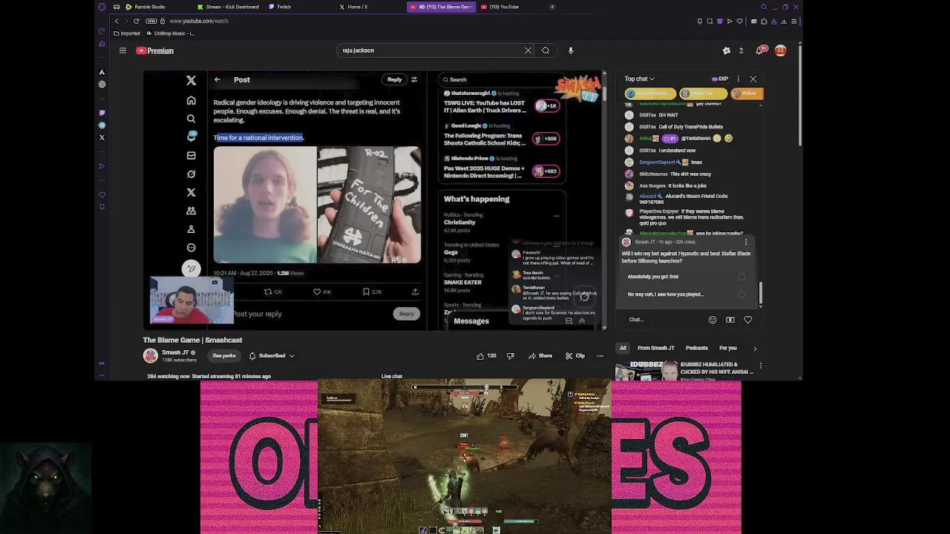The height and width of the screenshot is (534, 950).
Task: Open new browser tab with plus
Action: [x=551, y=7]
